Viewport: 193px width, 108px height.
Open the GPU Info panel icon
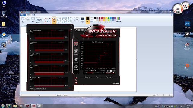coord(76,68)
